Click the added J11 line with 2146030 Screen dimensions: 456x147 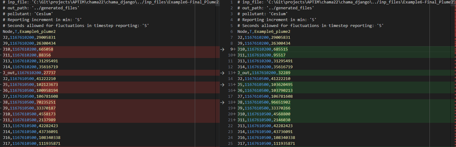pyautogui.click(x=342, y=120)
